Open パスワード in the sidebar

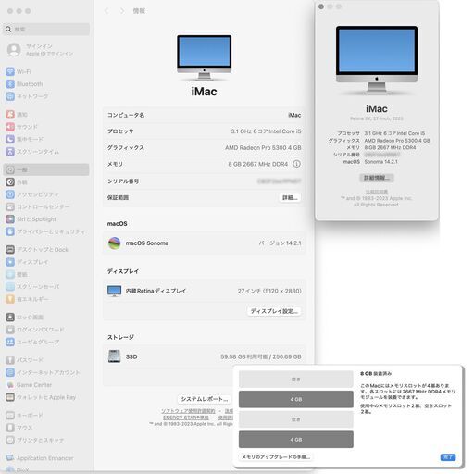pyautogui.click(x=46, y=360)
